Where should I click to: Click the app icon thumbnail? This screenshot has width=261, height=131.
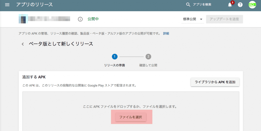[x=23, y=19]
